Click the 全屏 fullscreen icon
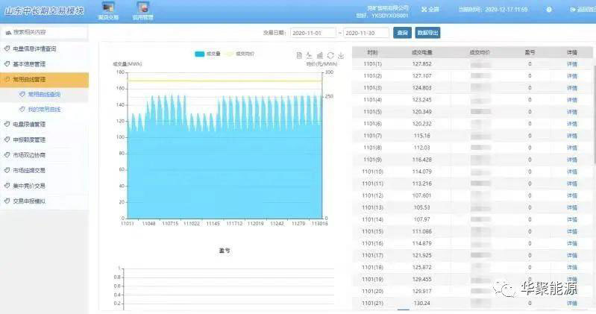The image size is (596, 314). tap(430, 10)
